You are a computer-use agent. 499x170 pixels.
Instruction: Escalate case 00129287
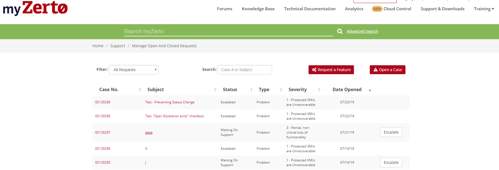391,132
